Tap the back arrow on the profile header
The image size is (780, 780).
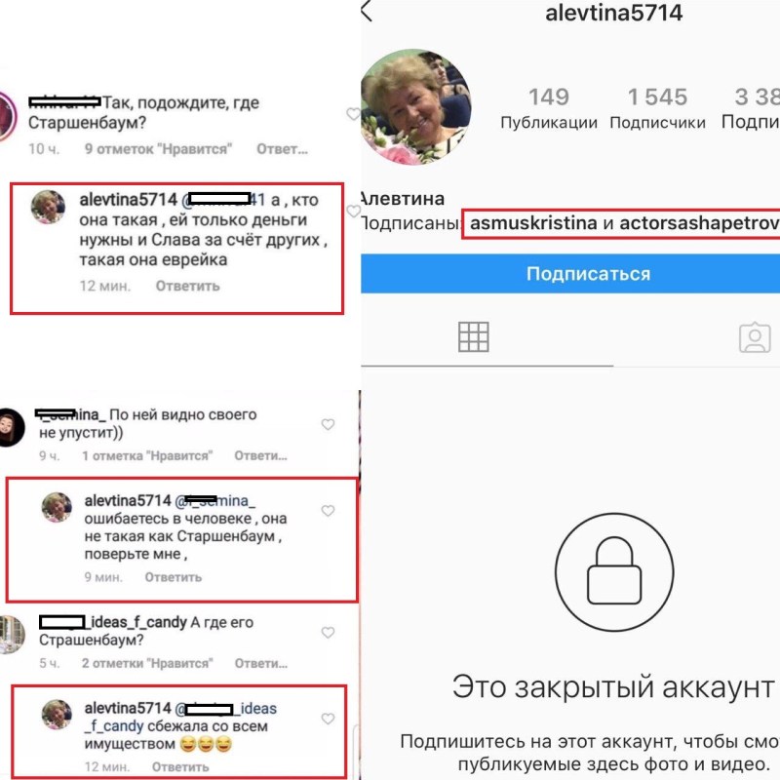click(367, 11)
